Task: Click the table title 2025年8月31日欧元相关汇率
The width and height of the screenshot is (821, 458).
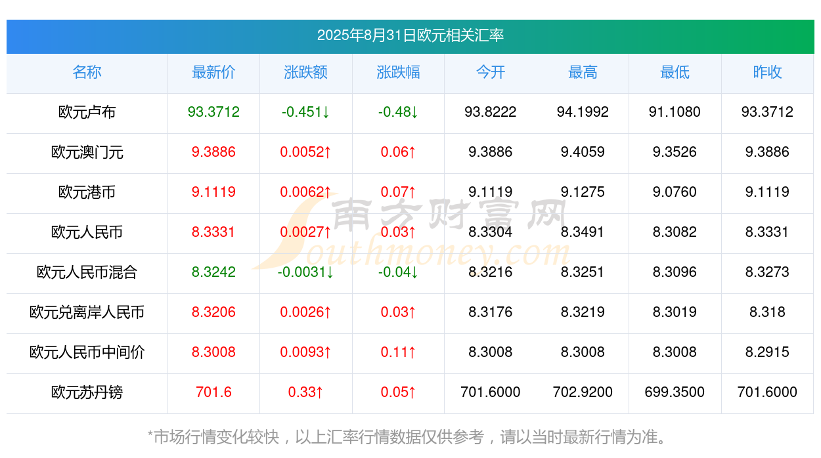Action: 411,35
